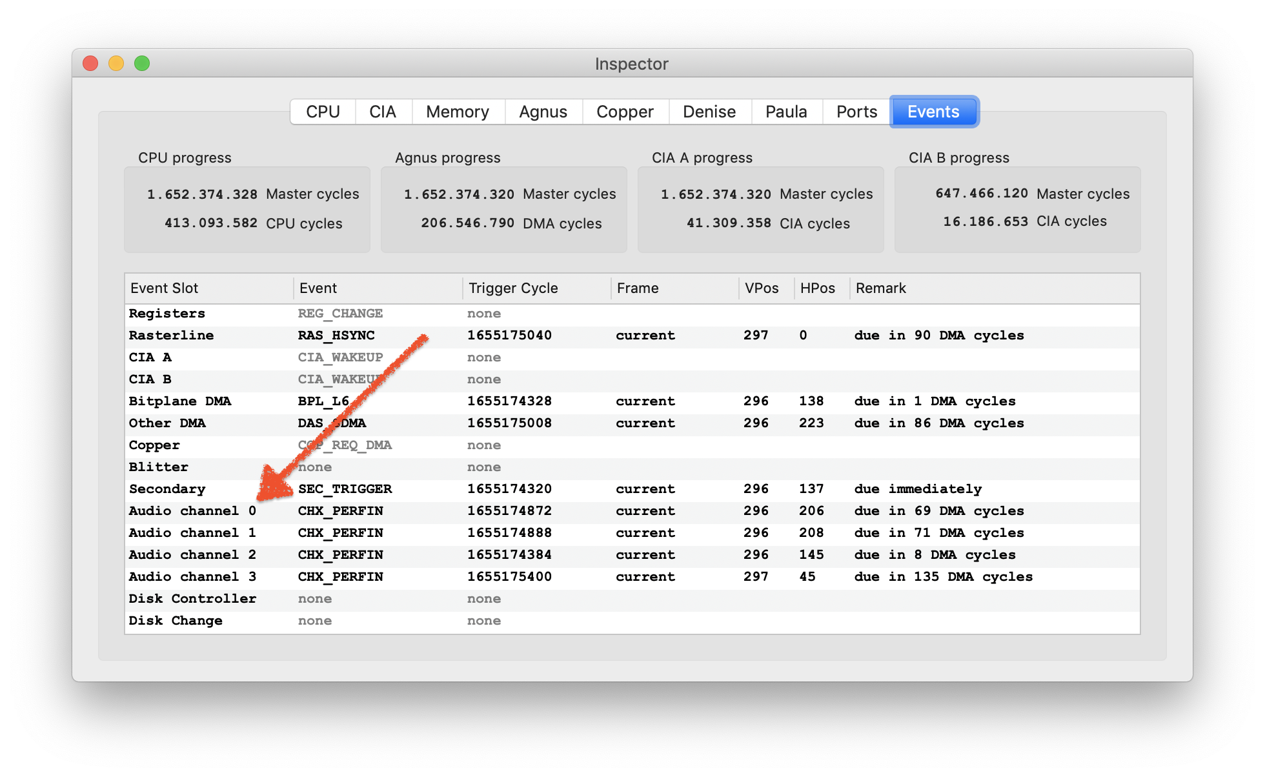Click the SEC_TRIGGER event cell
This screenshot has height=777, width=1265.
345,489
